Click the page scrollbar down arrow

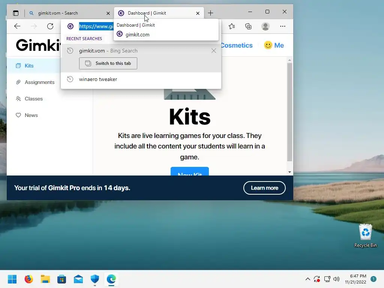click(x=290, y=172)
